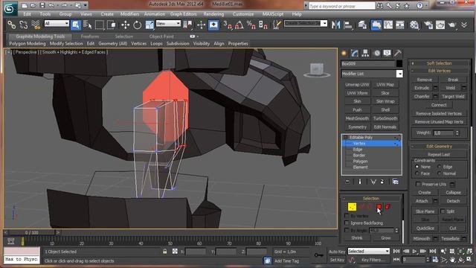This screenshot has width=476, height=268.
Task: Enable Ignore Backfacing checkbox
Action: pyautogui.click(x=347, y=223)
